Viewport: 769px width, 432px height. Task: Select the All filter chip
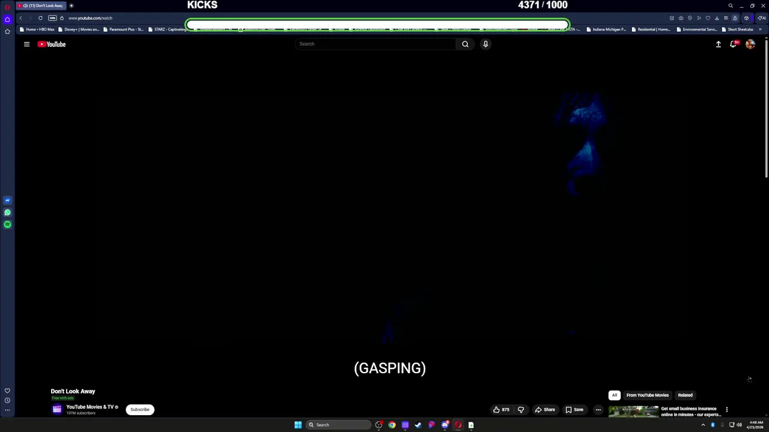(x=615, y=395)
